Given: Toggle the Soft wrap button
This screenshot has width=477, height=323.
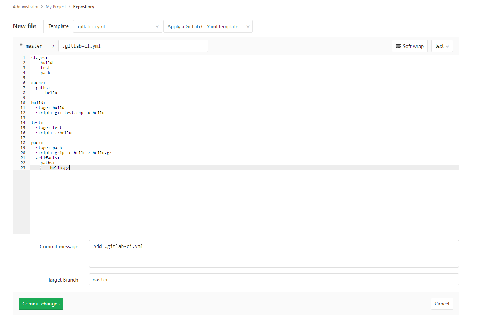Looking at the screenshot, I should tap(409, 46).
